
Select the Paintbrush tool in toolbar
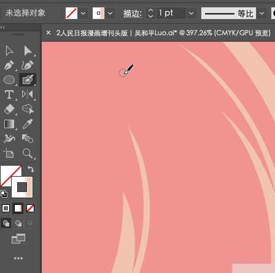tap(28, 80)
